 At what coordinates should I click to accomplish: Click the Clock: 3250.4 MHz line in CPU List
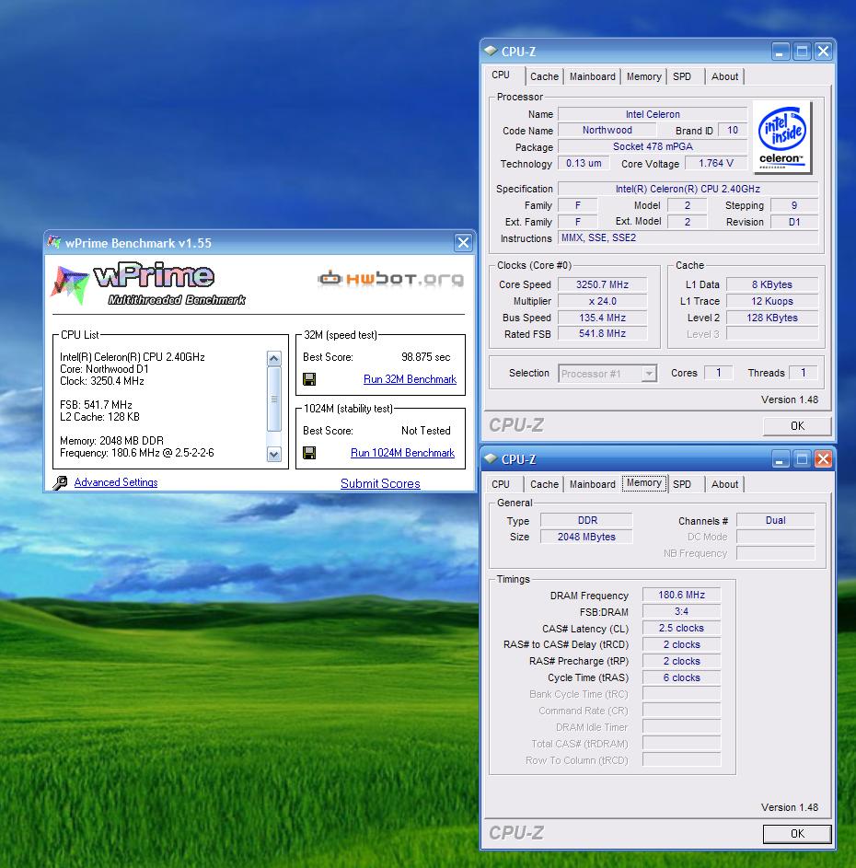point(102,381)
